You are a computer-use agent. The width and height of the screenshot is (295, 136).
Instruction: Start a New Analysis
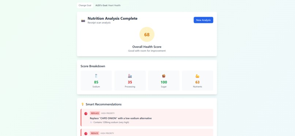(x=203, y=20)
